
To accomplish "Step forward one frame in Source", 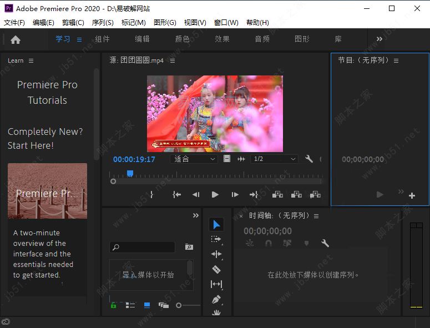I will pos(235,195).
